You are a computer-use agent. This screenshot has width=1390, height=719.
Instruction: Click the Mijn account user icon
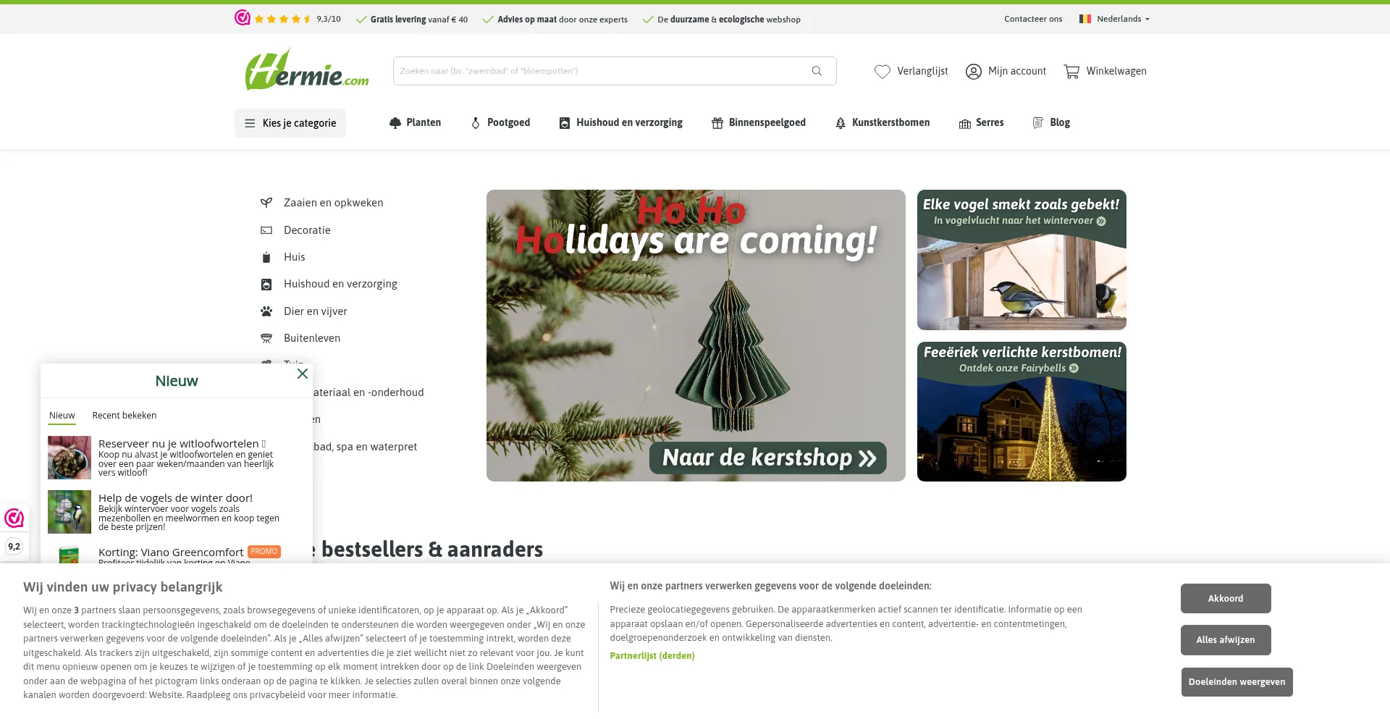pyautogui.click(x=974, y=71)
